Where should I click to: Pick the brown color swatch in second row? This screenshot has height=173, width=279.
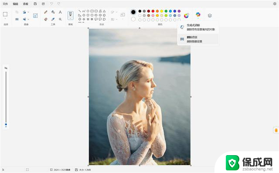tap(149, 15)
